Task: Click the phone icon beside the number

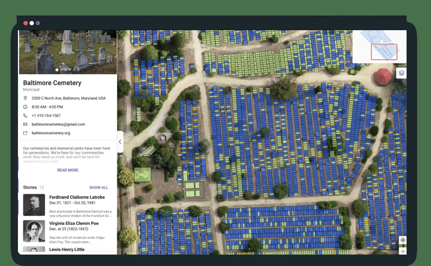Action: (26, 116)
